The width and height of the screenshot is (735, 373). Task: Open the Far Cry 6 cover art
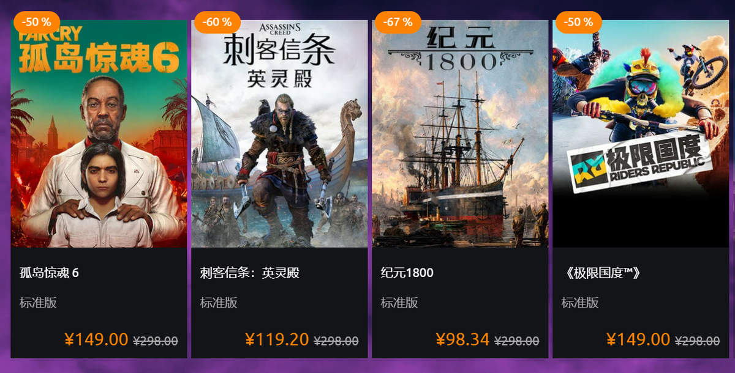click(x=99, y=134)
